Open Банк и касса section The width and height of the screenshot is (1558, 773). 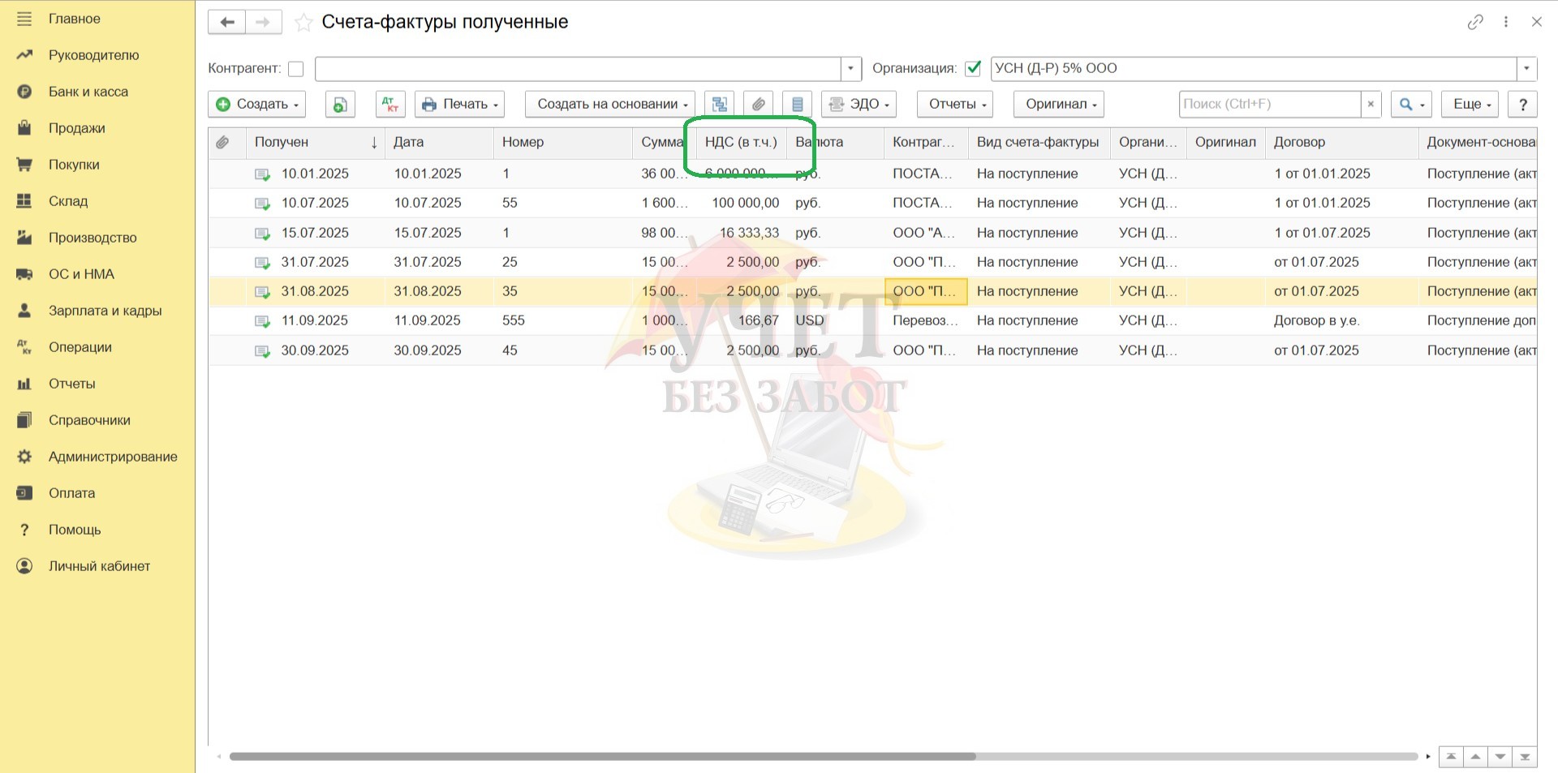[x=88, y=92]
